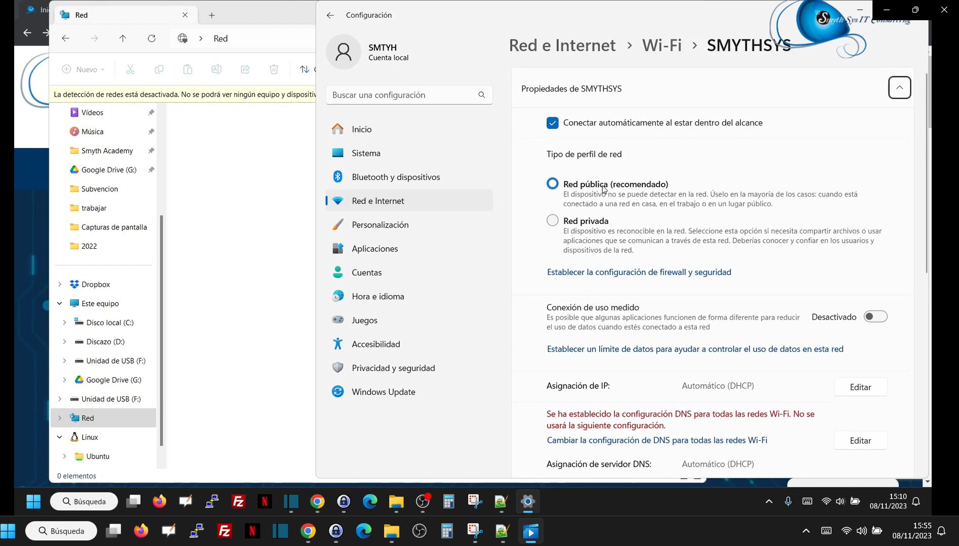Click the back arrow in Configuración
Image resolution: width=959 pixels, height=546 pixels.
coord(330,15)
